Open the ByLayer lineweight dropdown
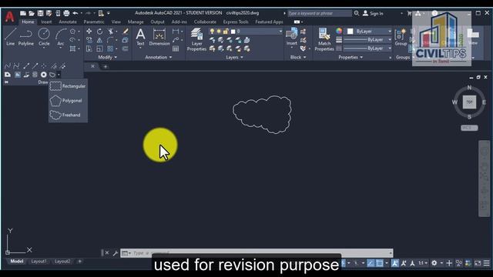This screenshot has height=277, width=493. tap(390, 40)
